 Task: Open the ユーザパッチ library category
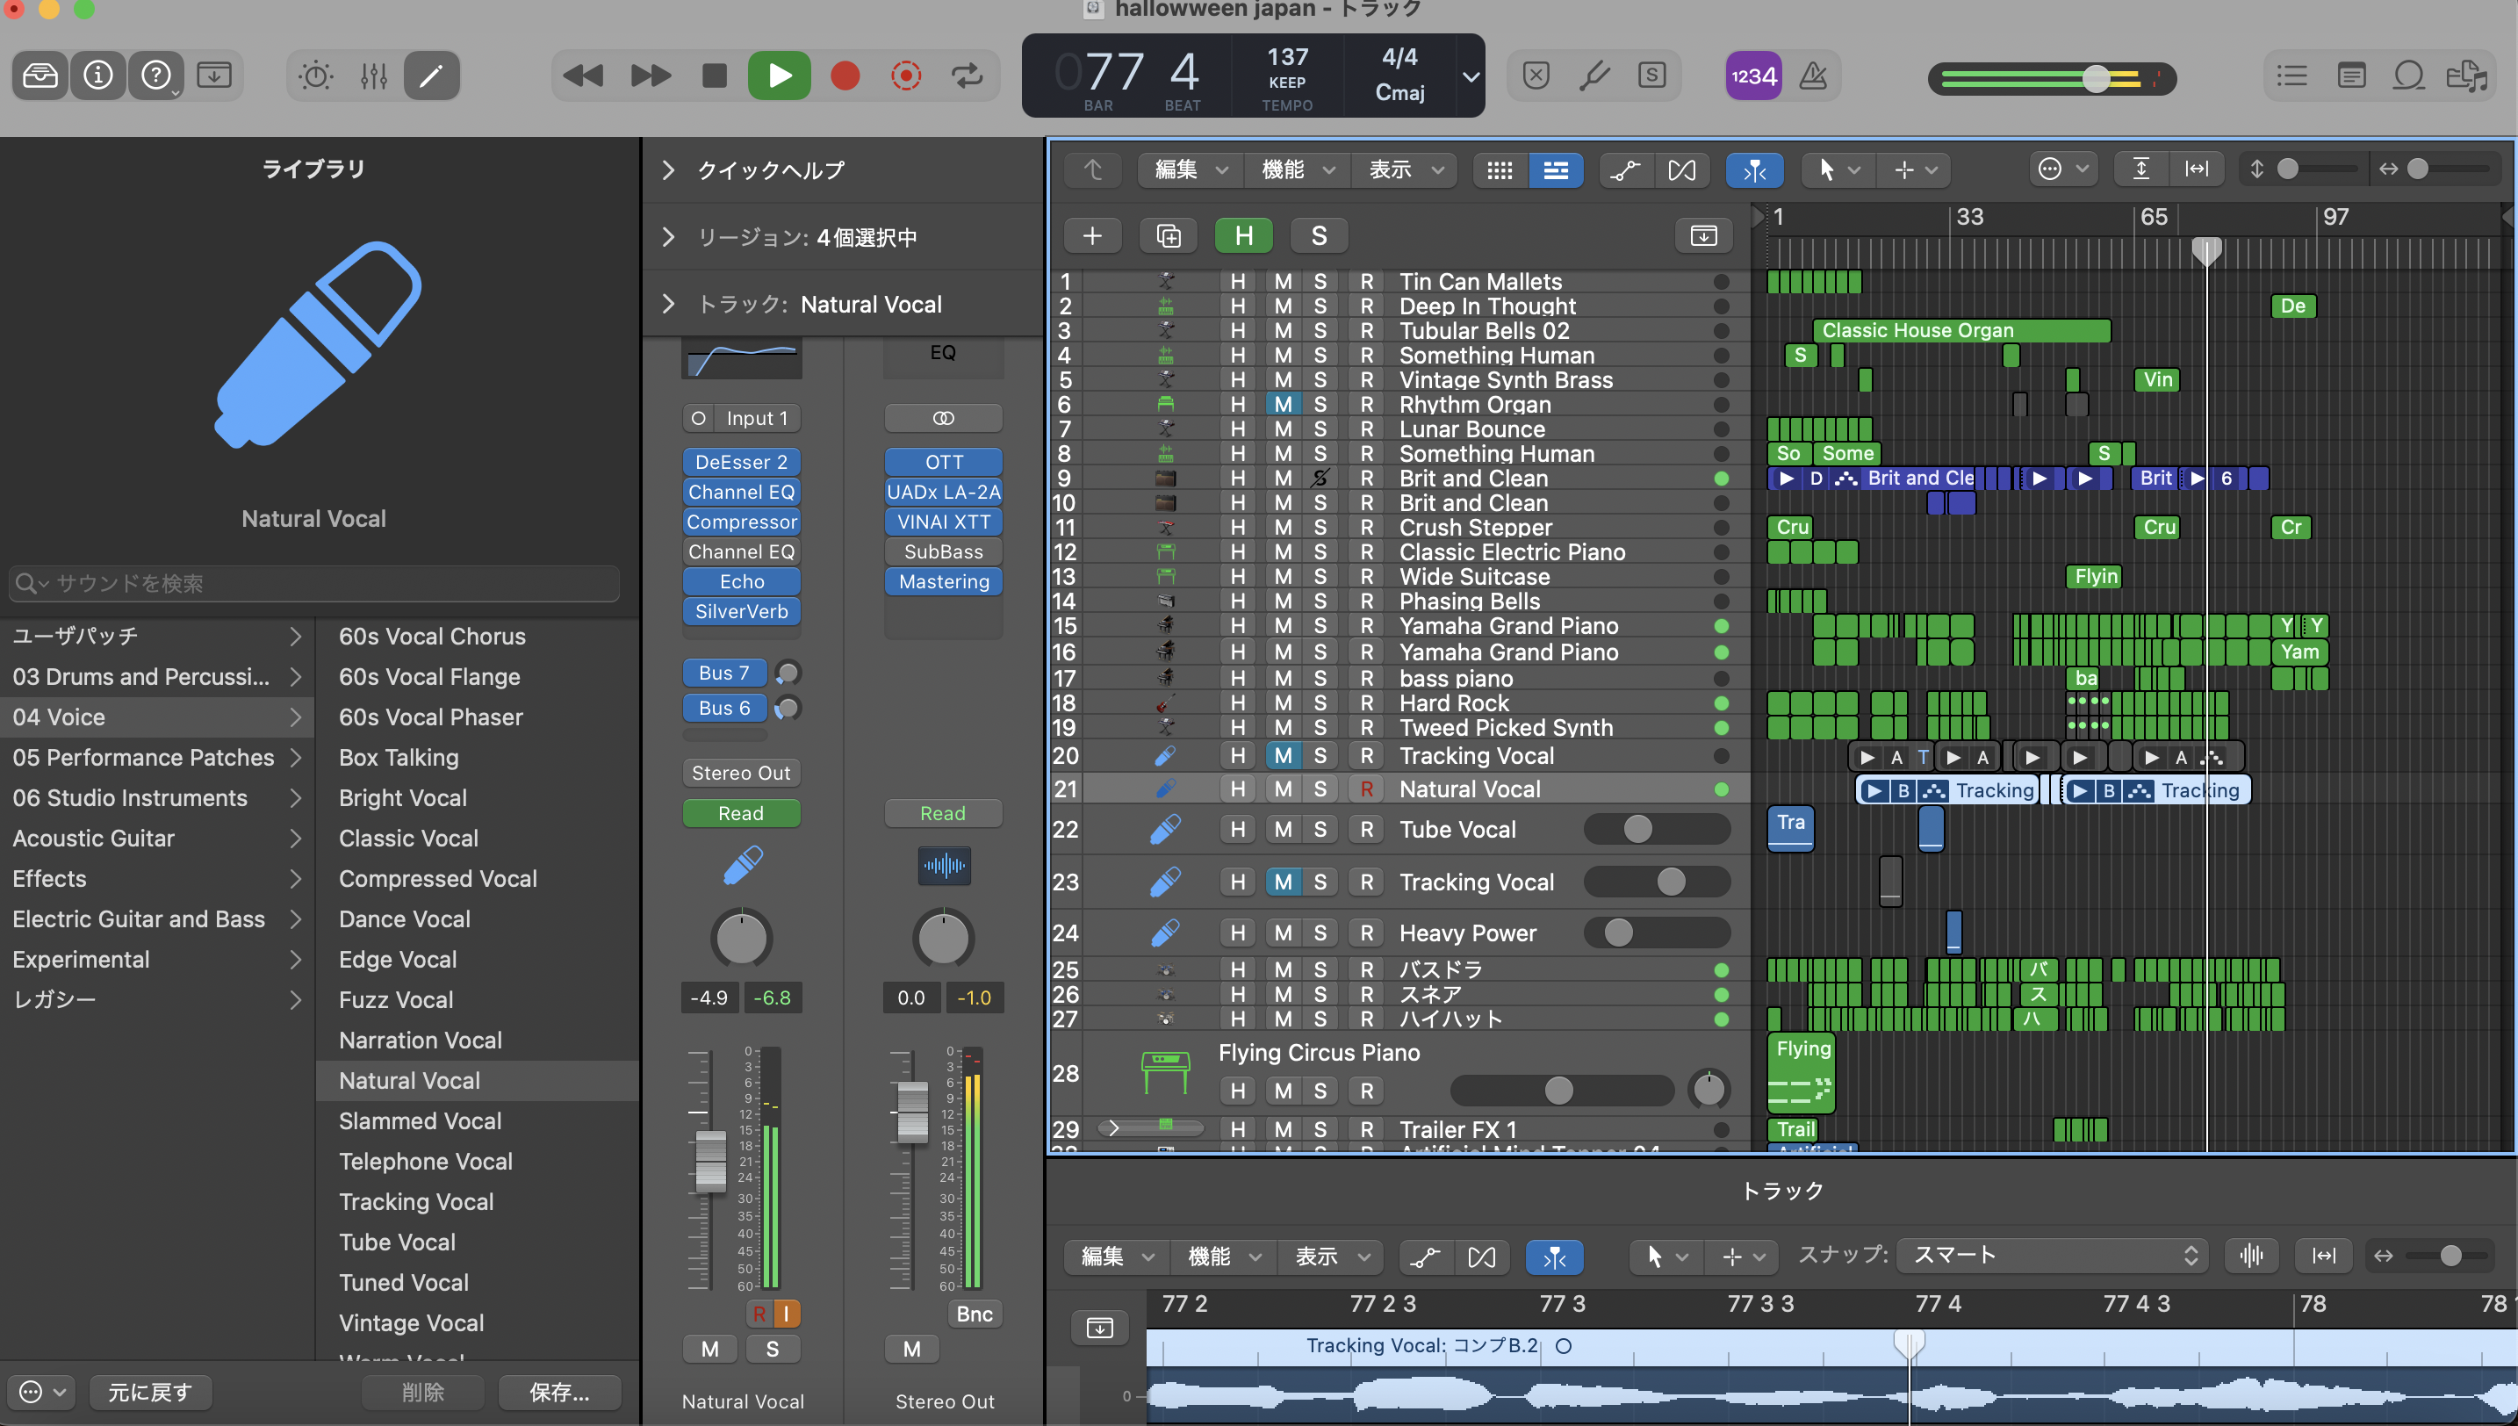pyautogui.click(x=158, y=636)
